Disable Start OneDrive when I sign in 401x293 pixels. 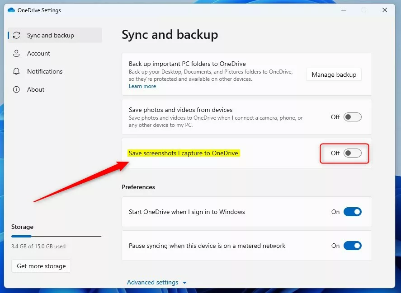tap(352, 212)
